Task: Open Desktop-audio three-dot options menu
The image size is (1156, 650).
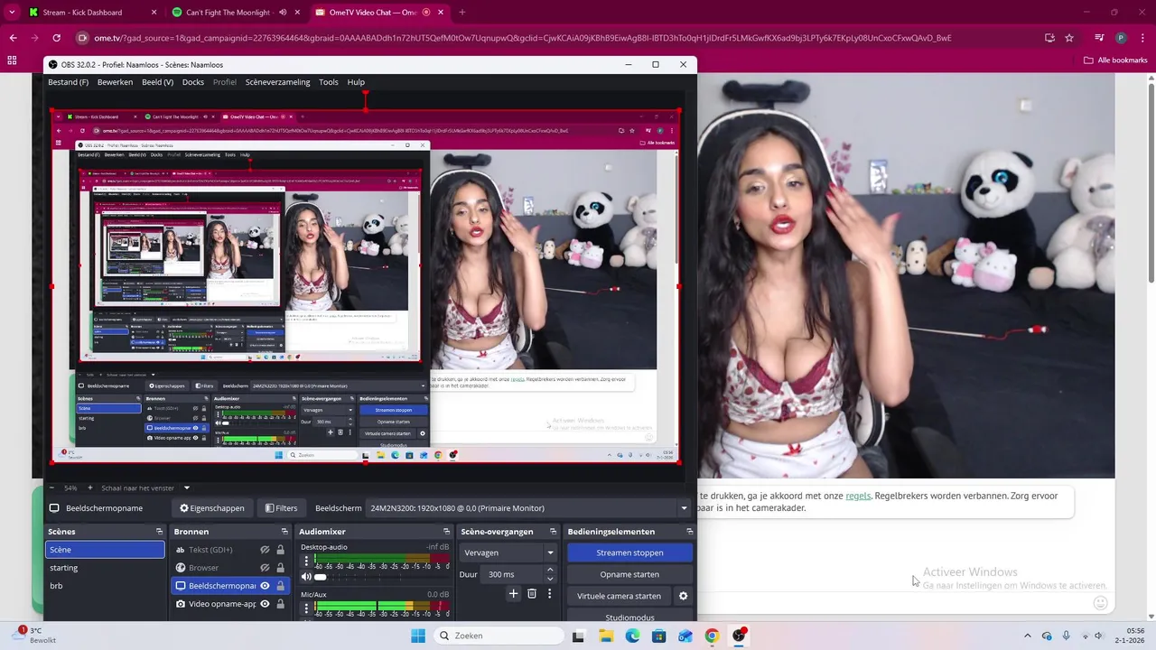Action: pos(306,561)
